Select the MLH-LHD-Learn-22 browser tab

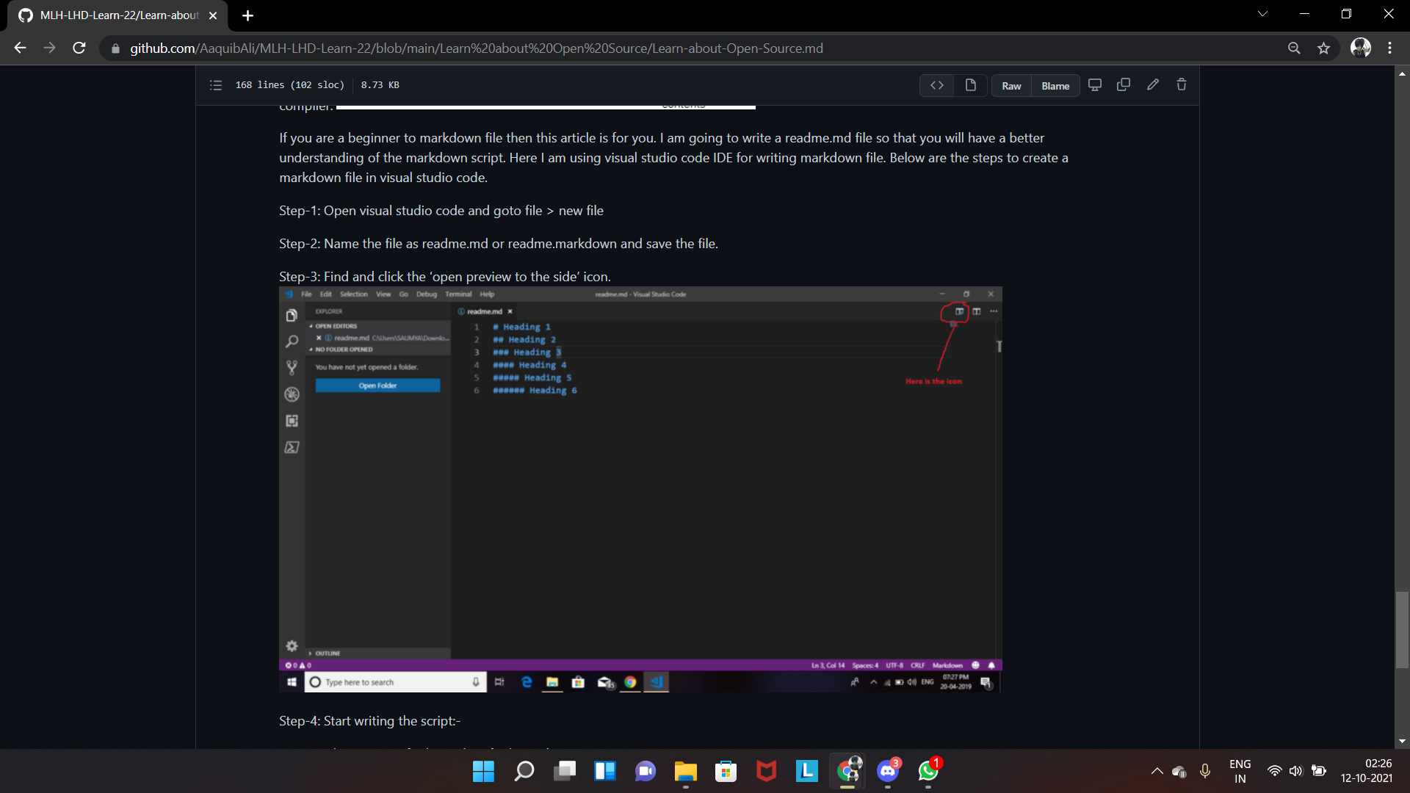[117, 15]
